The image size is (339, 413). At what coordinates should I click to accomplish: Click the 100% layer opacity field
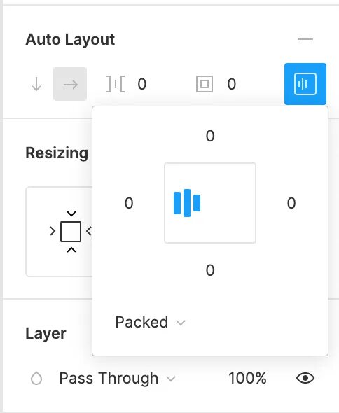pyautogui.click(x=247, y=379)
